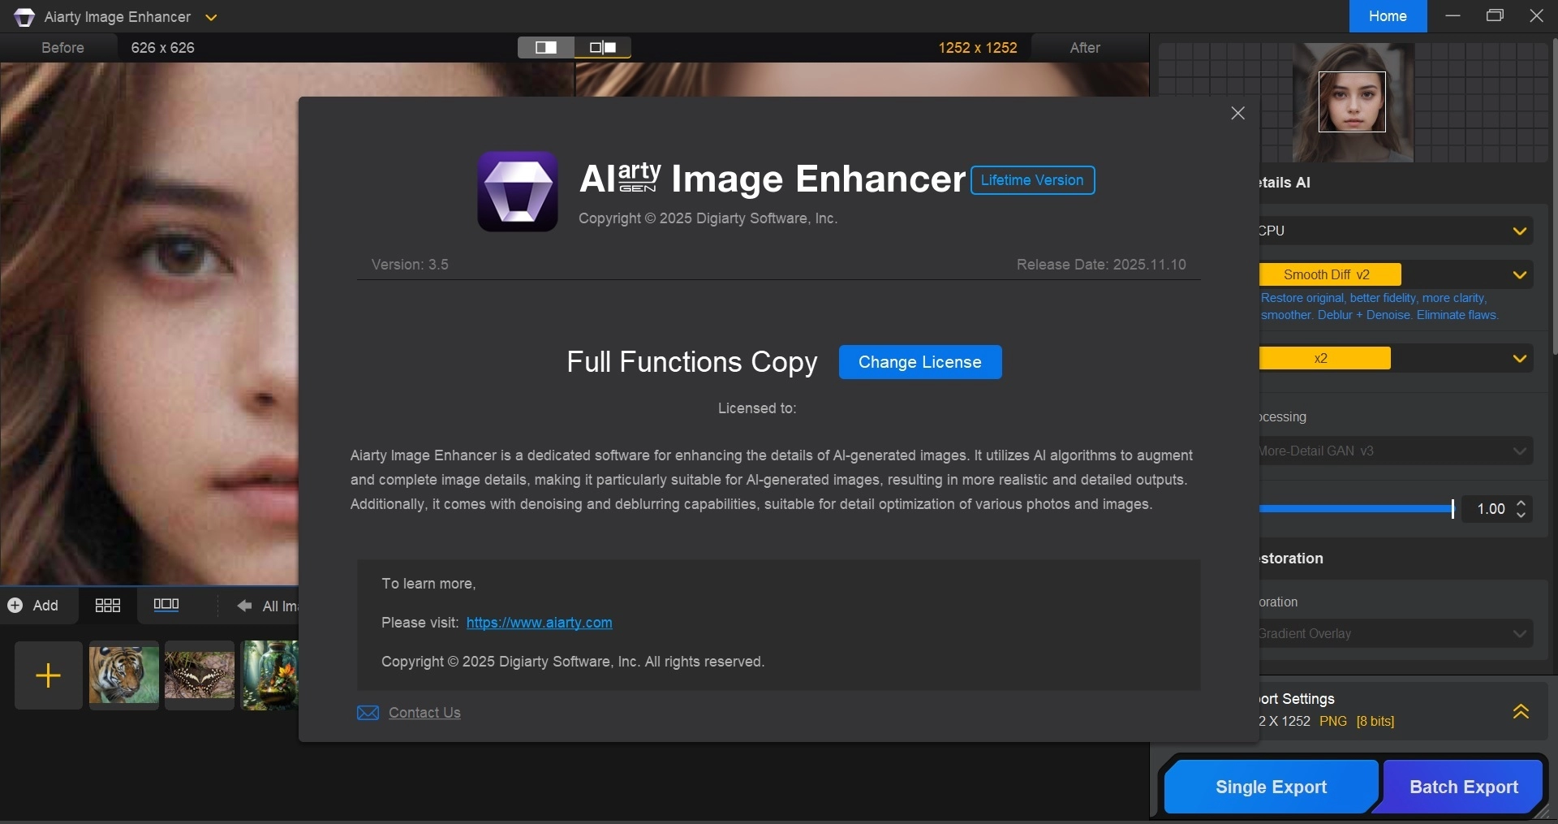Switch to the side-by-side compare view mode
The image size is (1558, 824).
pyautogui.click(x=603, y=48)
